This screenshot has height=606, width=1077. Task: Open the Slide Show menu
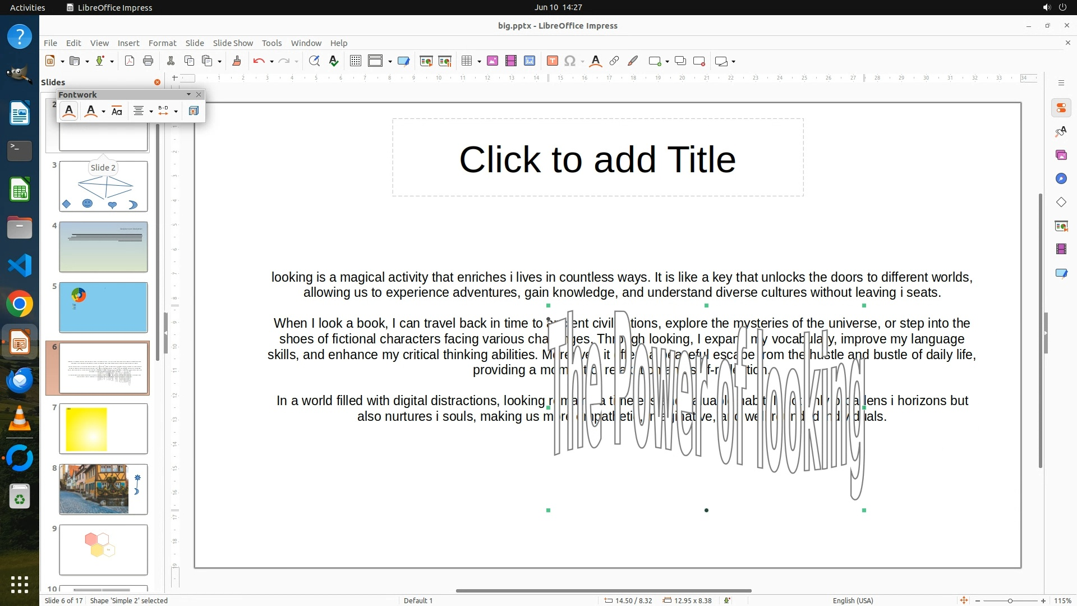(x=233, y=43)
